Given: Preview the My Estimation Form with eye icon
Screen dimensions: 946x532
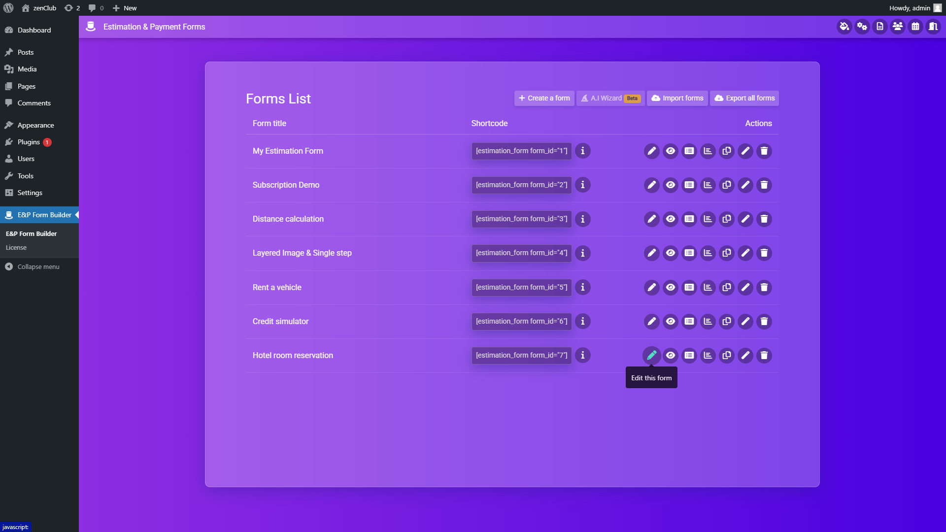Looking at the screenshot, I should 671,151.
